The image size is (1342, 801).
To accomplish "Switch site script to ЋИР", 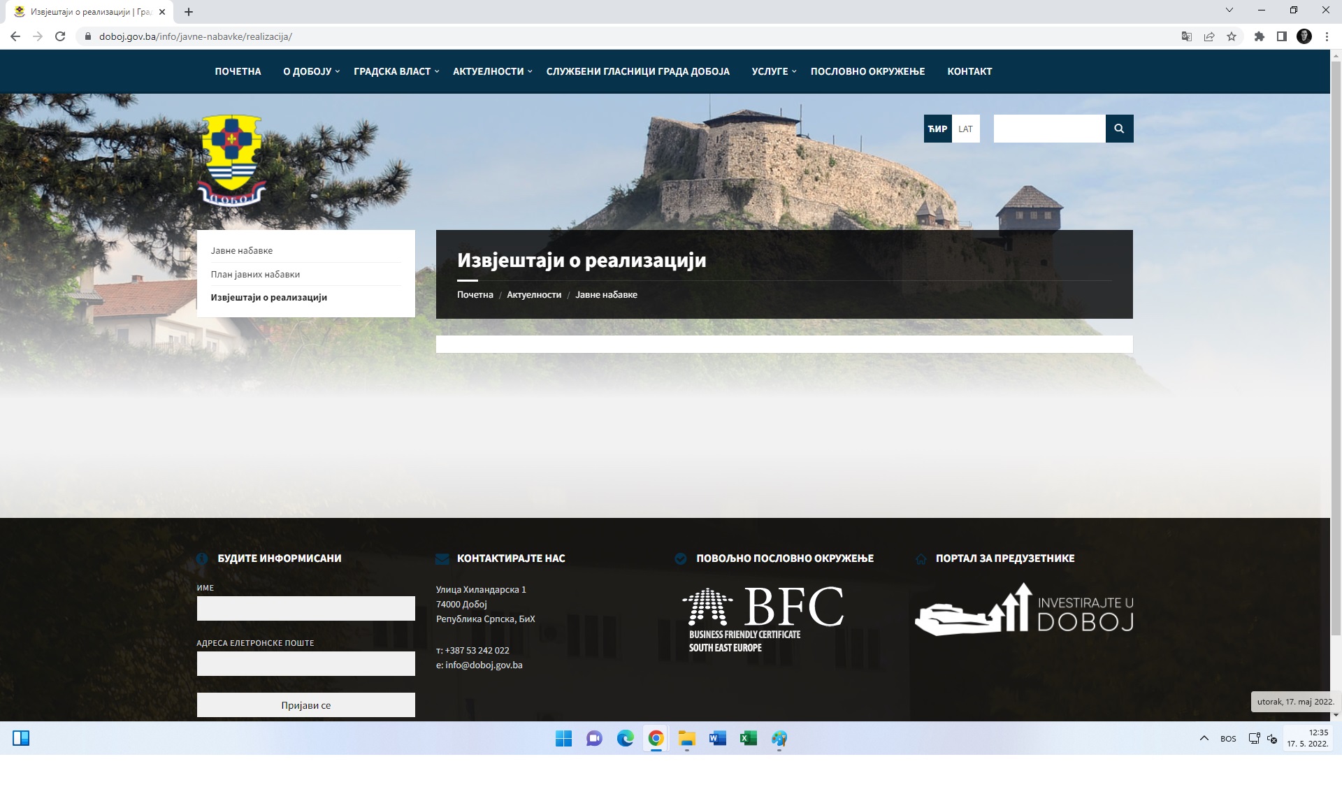I will click(x=937, y=129).
